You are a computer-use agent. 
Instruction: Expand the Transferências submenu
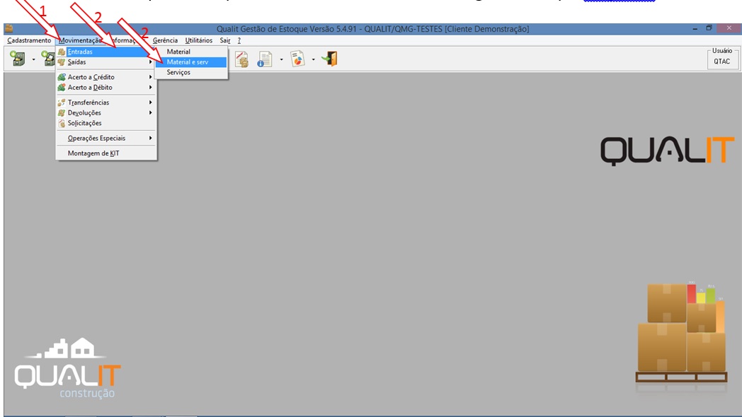point(106,102)
